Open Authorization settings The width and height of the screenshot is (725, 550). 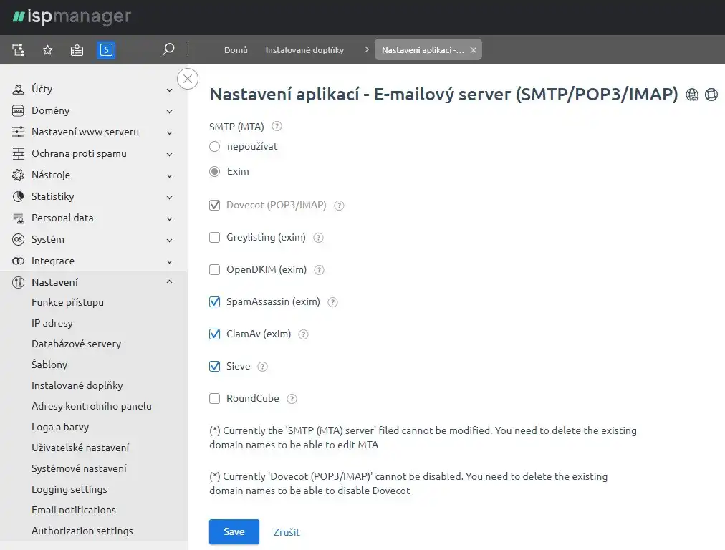point(82,531)
